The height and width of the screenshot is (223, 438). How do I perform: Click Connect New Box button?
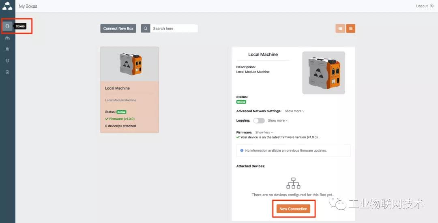click(118, 28)
